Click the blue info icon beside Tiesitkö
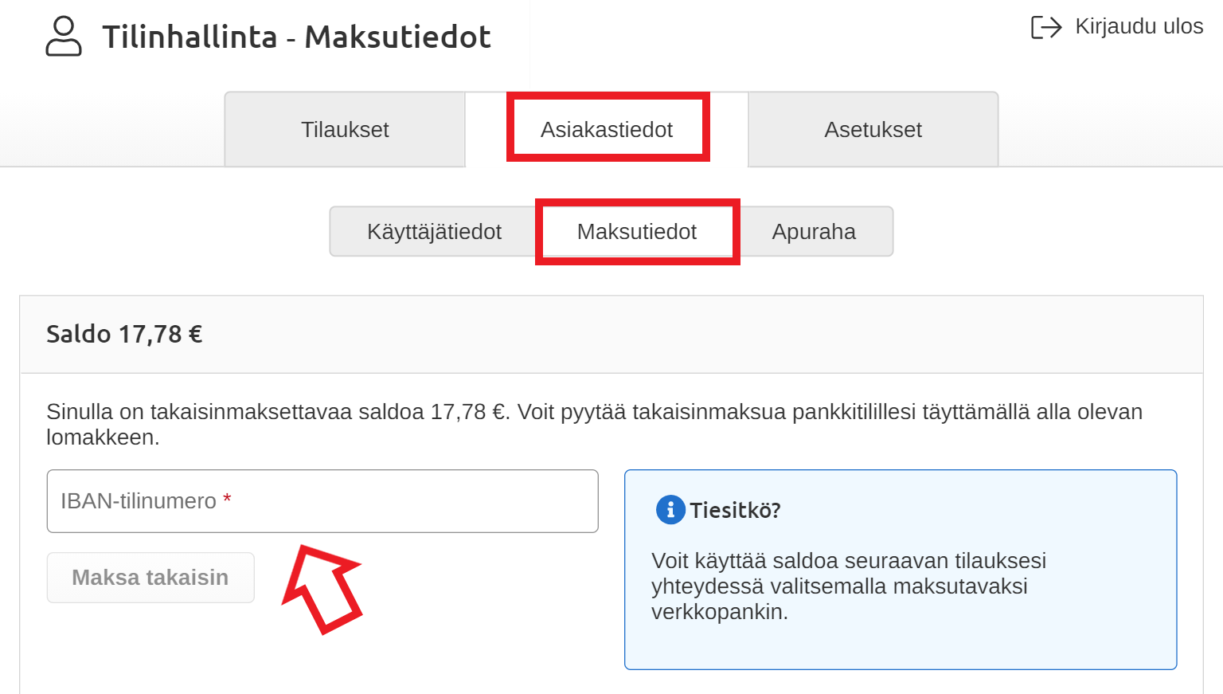The image size is (1223, 694). 670,510
